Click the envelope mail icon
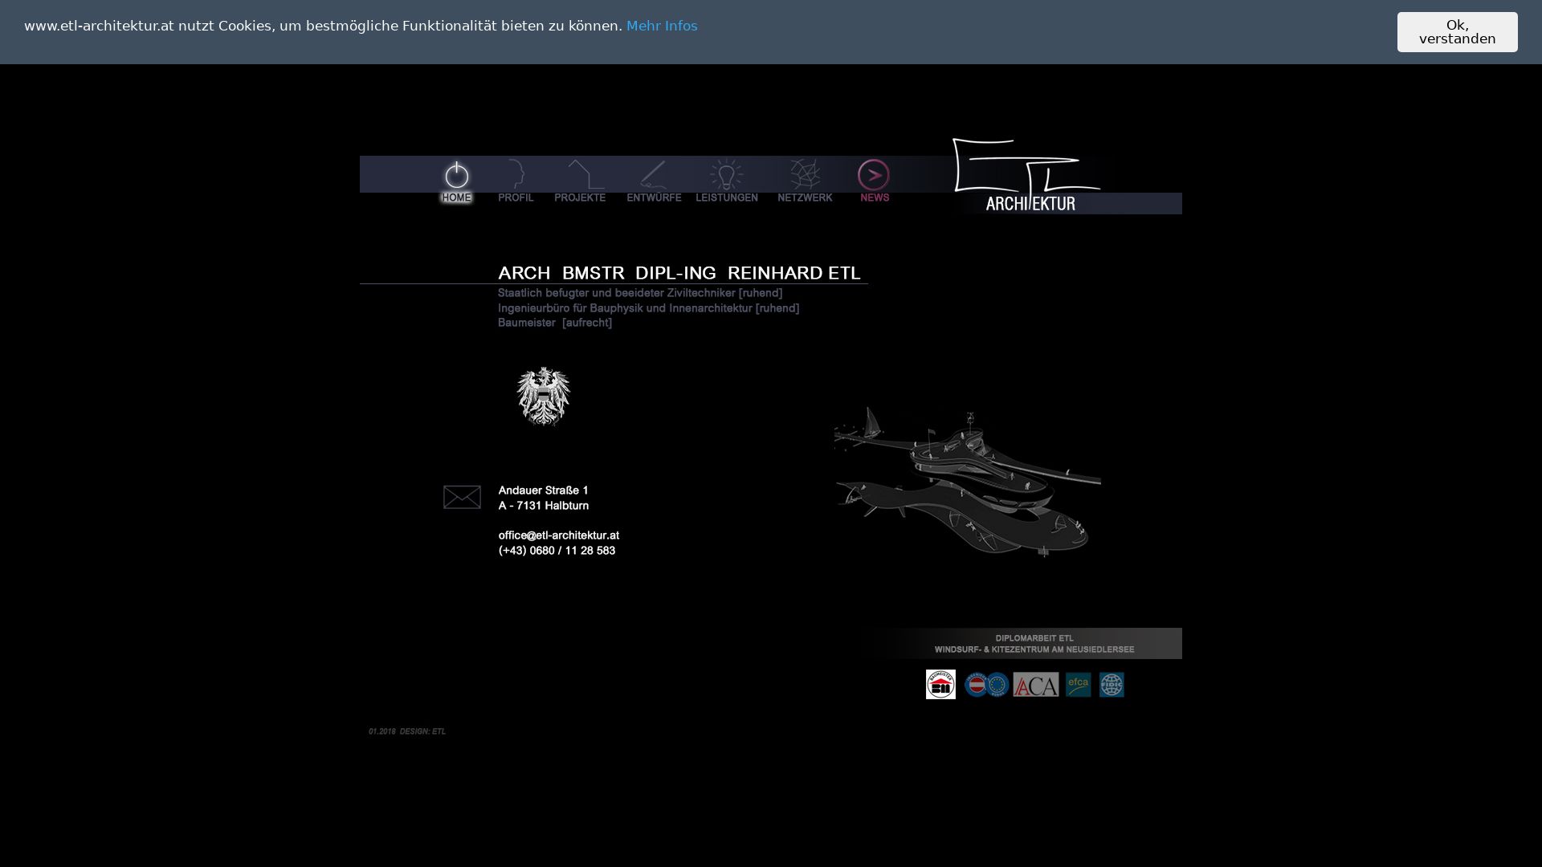The width and height of the screenshot is (1542, 867). pyautogui.click(x=462, y=497)
